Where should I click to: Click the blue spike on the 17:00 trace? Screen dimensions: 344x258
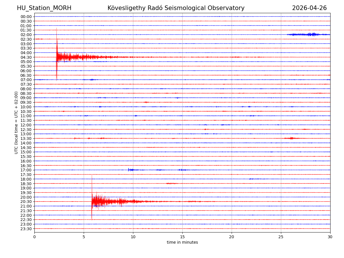click(x=129, y=170)
